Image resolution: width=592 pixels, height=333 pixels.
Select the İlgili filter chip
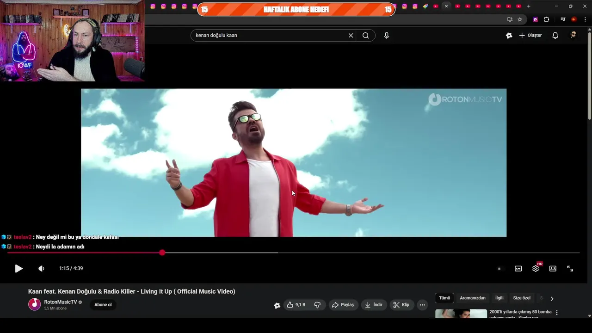click(x=499, y=298)
